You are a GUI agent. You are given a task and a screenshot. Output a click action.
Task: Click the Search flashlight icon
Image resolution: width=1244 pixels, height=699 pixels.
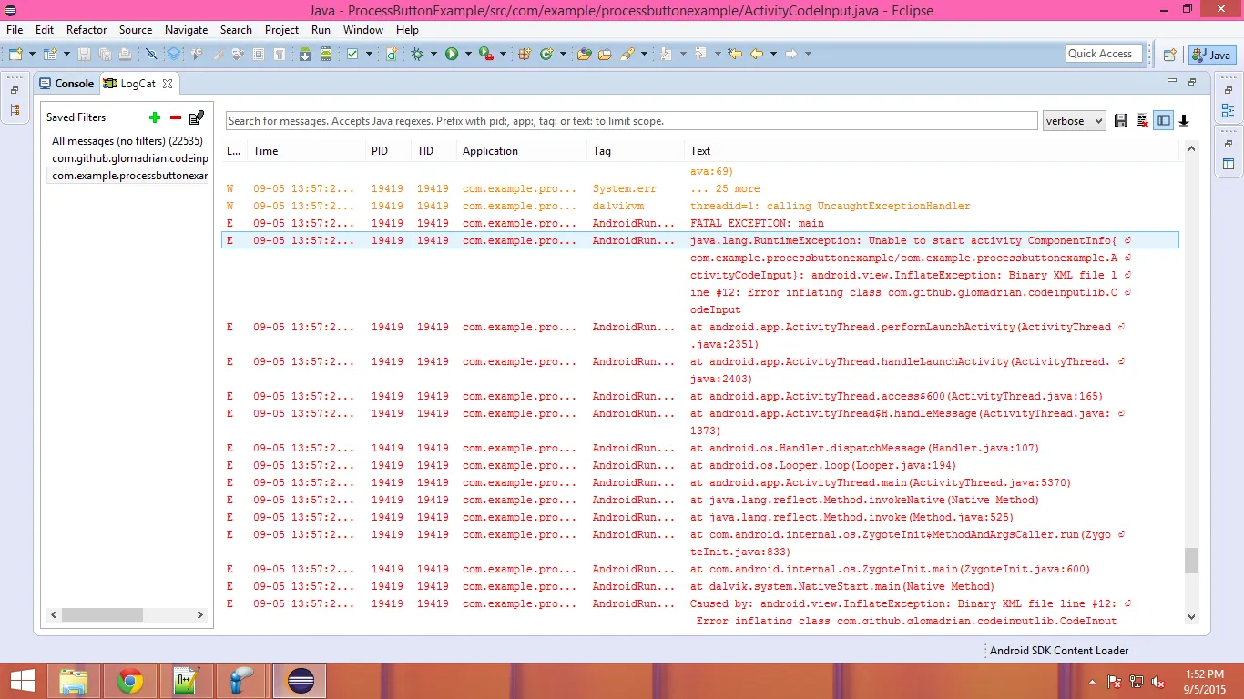point(627,54)
